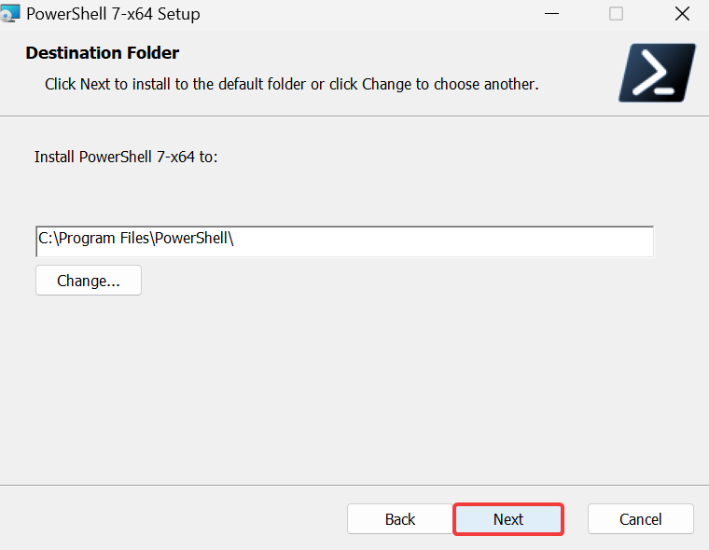Click the PowerShell logo in the banner
The height and width of the screenshot is (550, 709).
coord(657,73)
